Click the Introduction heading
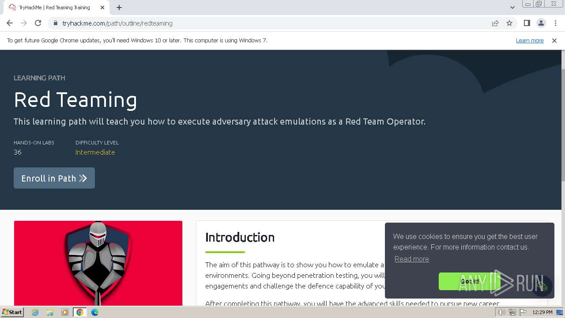 (x=240, y=237)
